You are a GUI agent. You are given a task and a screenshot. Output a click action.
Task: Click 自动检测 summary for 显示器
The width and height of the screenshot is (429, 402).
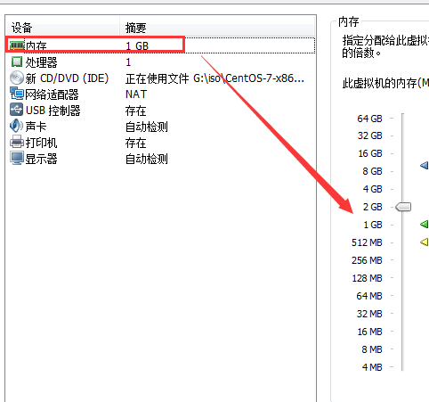(147, 159)
